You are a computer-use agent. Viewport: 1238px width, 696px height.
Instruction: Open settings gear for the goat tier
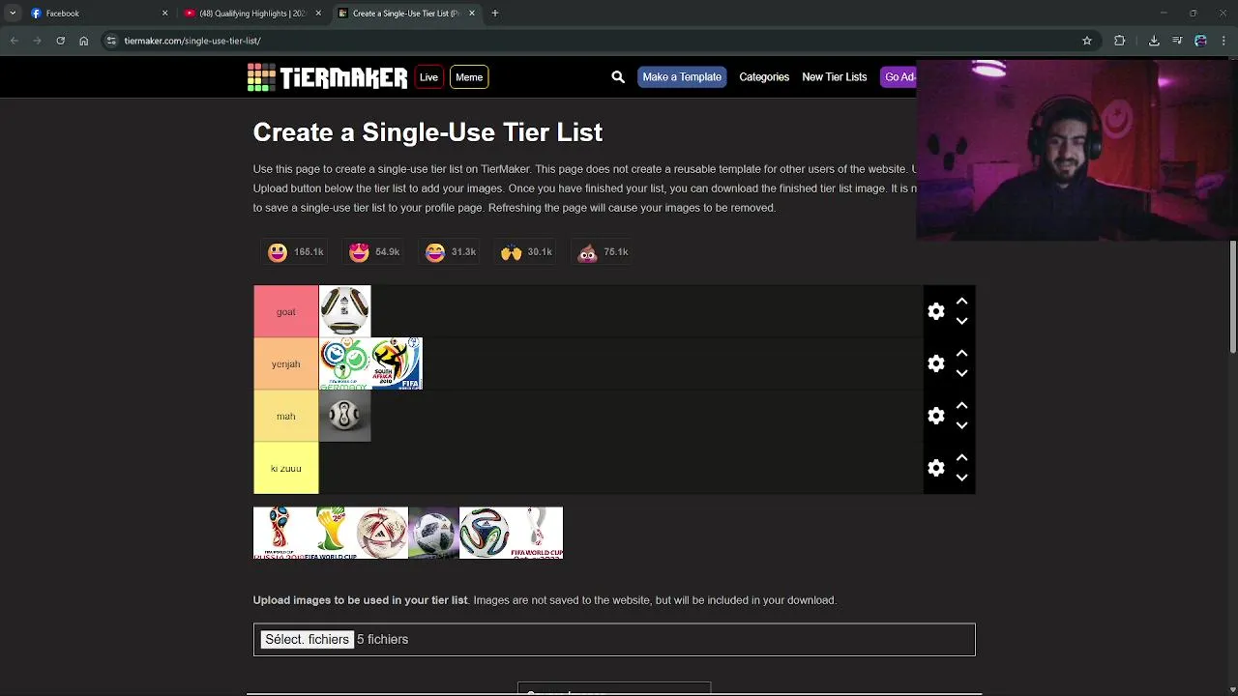pos(935,311)
